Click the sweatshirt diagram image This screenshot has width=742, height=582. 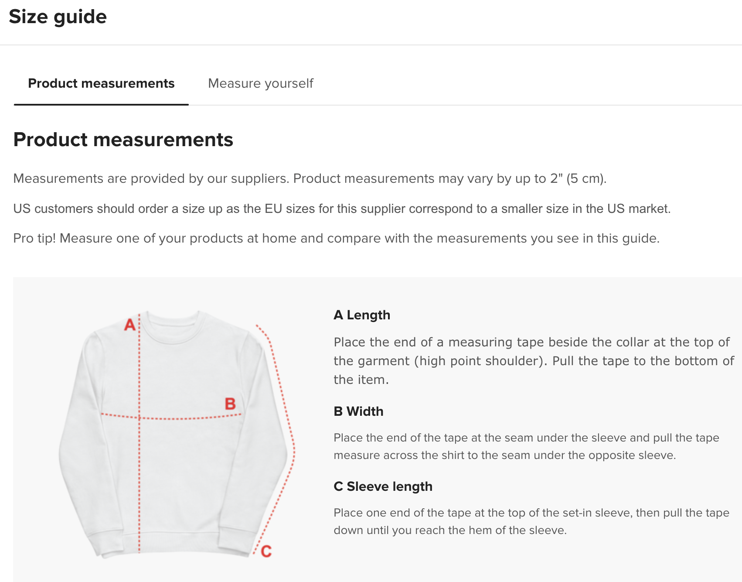pos(177,434)
